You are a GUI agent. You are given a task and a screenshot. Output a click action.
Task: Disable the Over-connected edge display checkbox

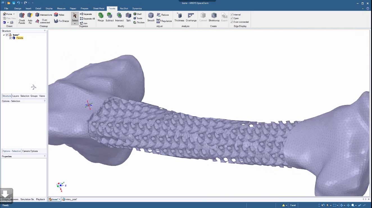tap(231, 22)
